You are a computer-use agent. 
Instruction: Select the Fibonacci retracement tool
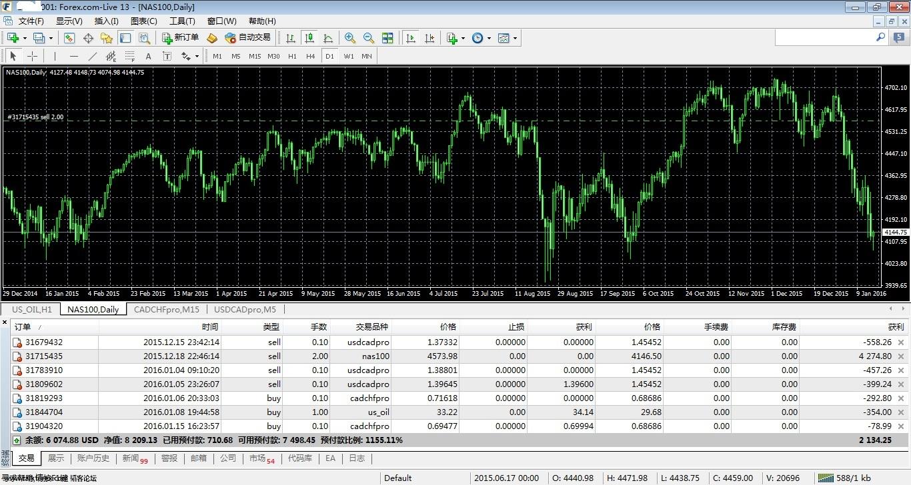pos(129,56)
